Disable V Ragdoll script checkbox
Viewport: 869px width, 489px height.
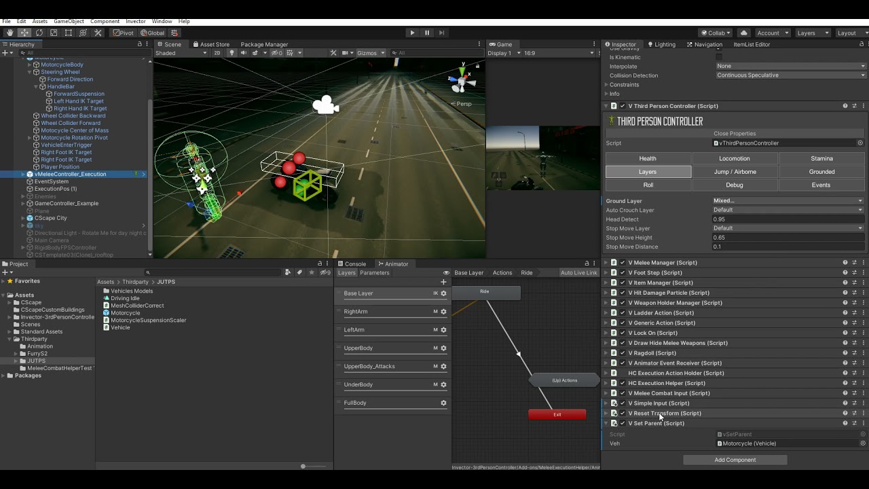(x=623, y=353)
